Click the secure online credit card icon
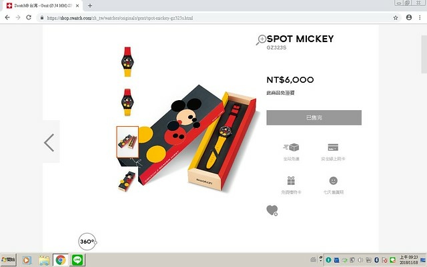Image resolution: width=427 pixels, height=267 pixels. pos(333,148)
